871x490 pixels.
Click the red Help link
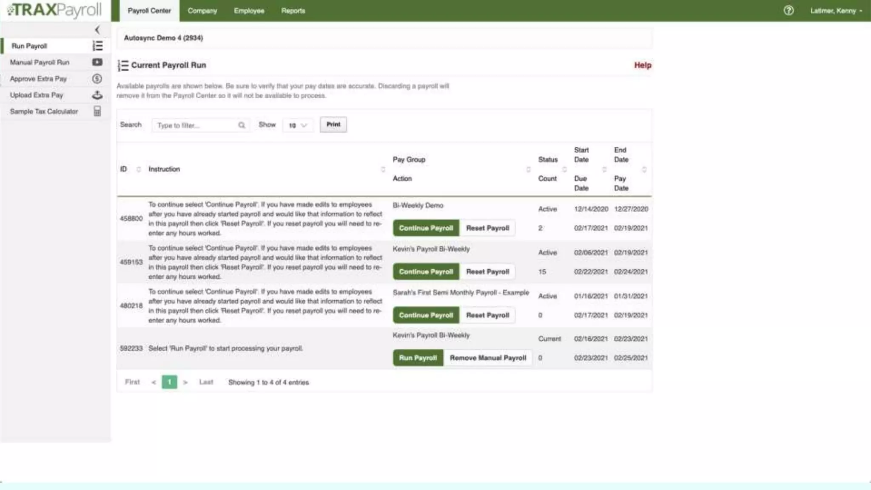(x=642, y=65)
